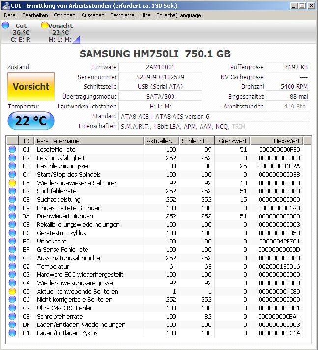Select the Aktuell schwebende Sektoren parameter name

78,291
